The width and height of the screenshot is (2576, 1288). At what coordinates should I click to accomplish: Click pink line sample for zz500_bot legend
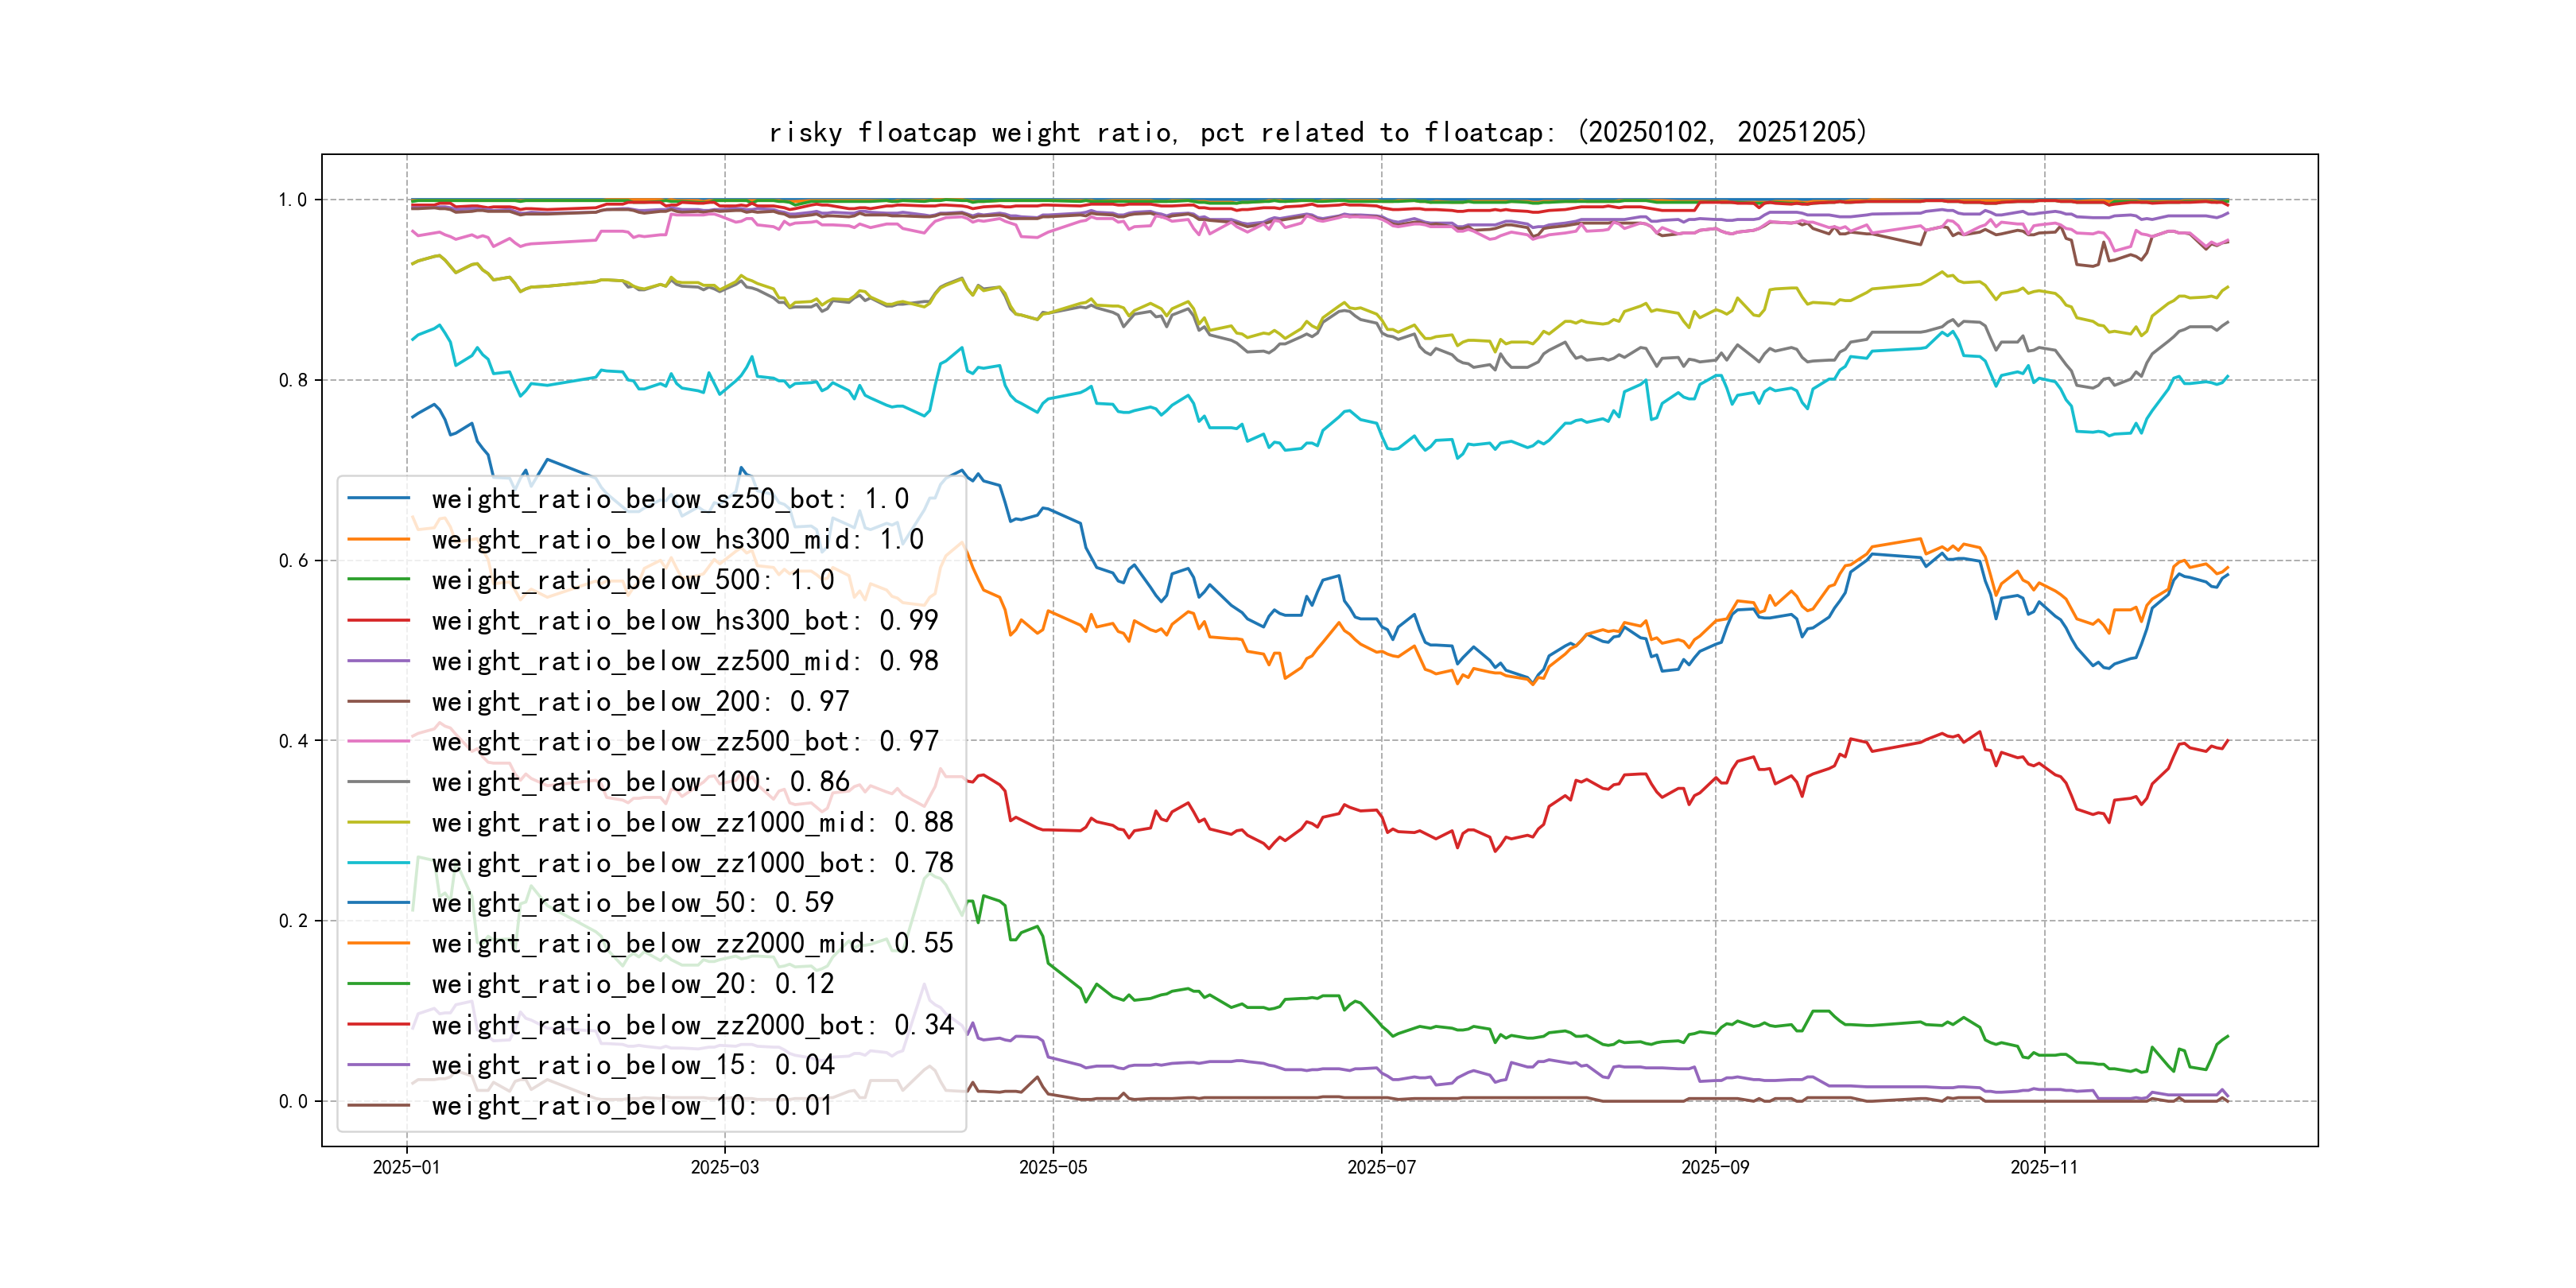[x=378, y=742]
